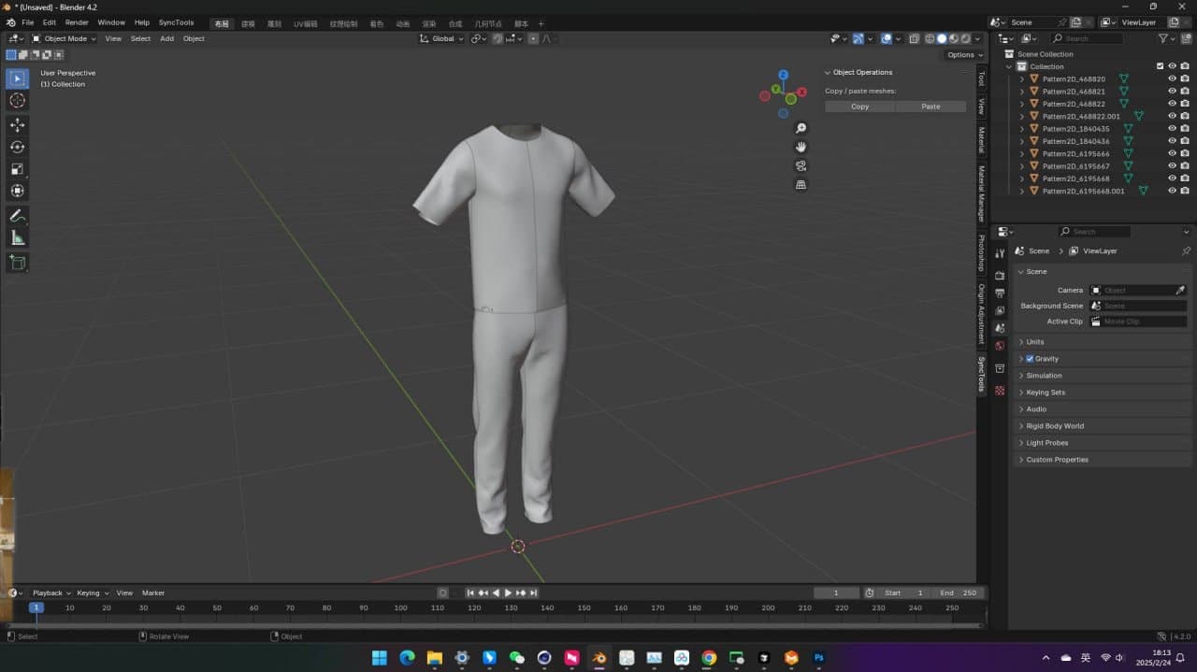
Task: Select the Rotate tool
Action: click(18, 147)
